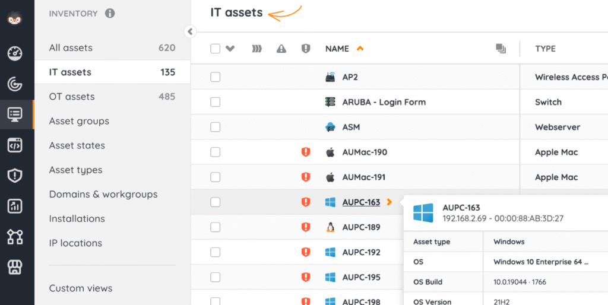This screenshot has height=305, width=608.
Task: Open the bulk selection dropdown arrow in header
Action: (x=230, y=49)
